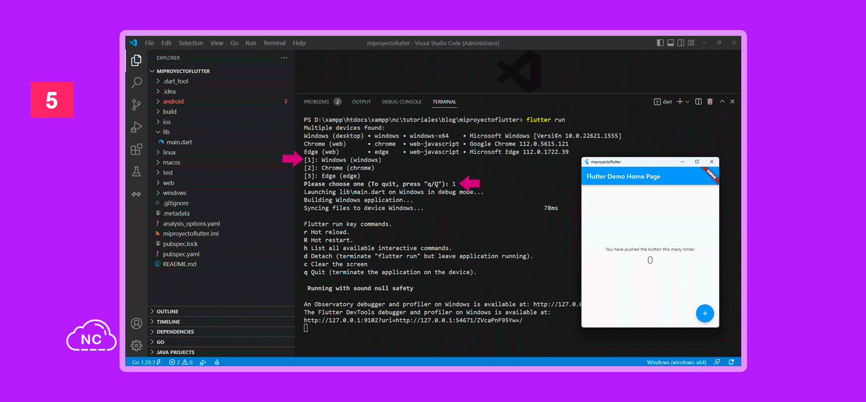Open pubspec.yaml file
This screenshot has height=402, width=866.
[181, 254]
